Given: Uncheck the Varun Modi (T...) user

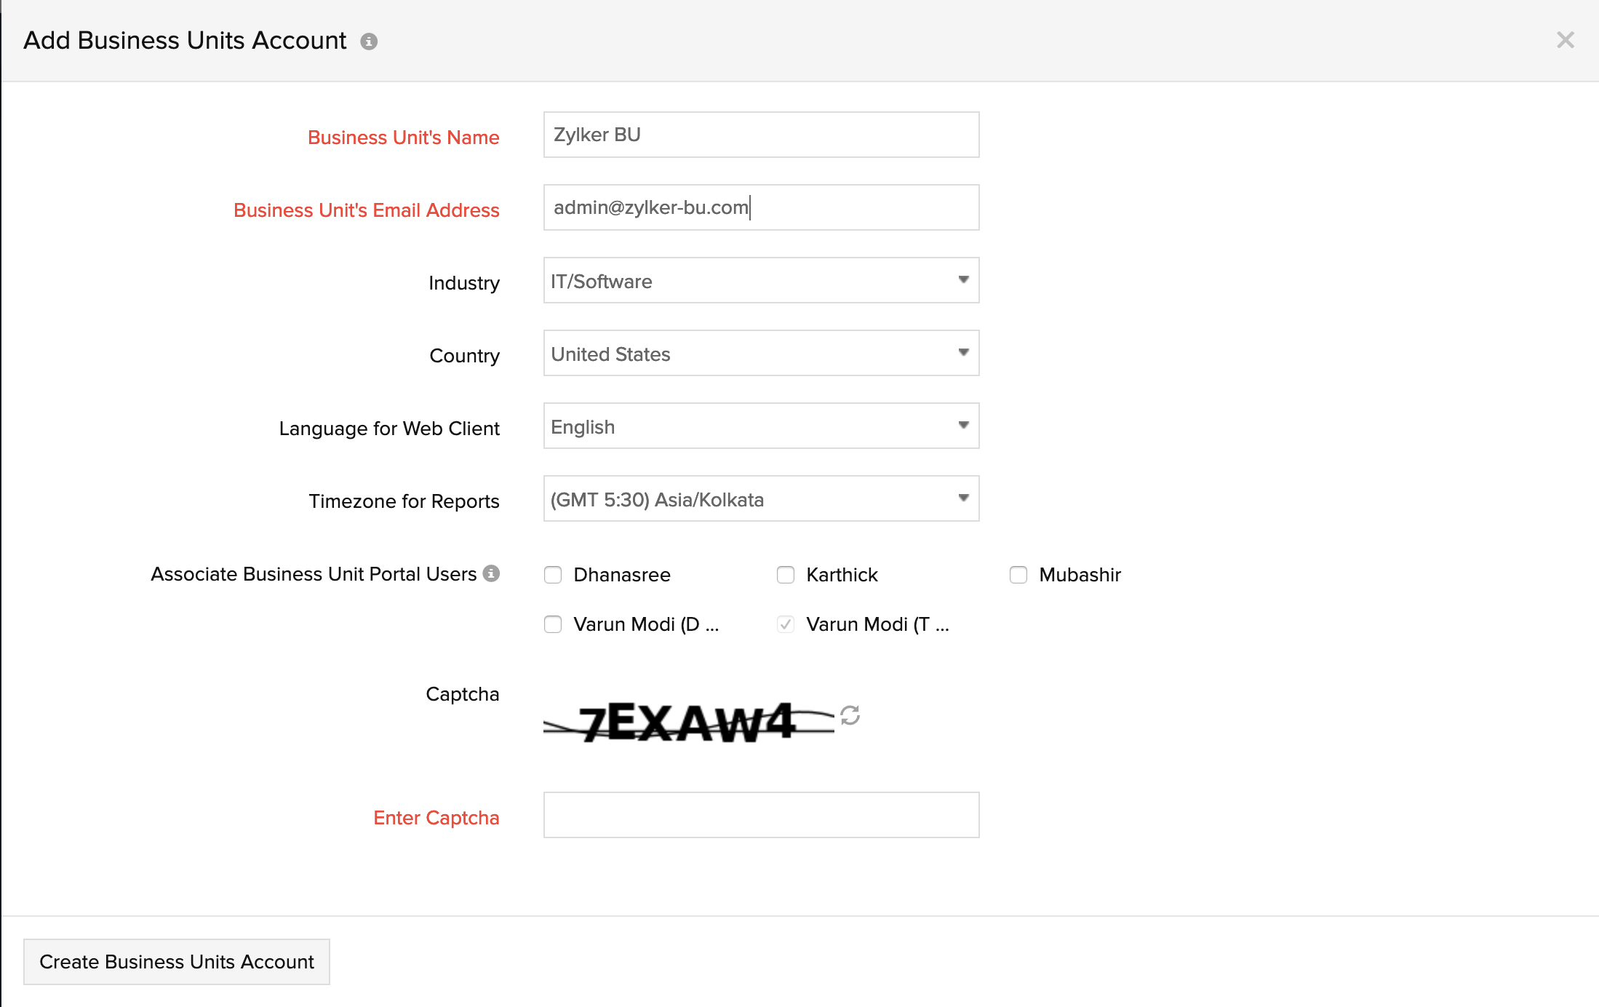Looking at the screenshot, I should [x=786, y=624].
